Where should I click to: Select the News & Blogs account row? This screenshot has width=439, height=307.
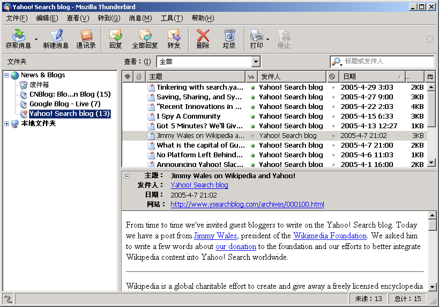click(x=43, y=75)
